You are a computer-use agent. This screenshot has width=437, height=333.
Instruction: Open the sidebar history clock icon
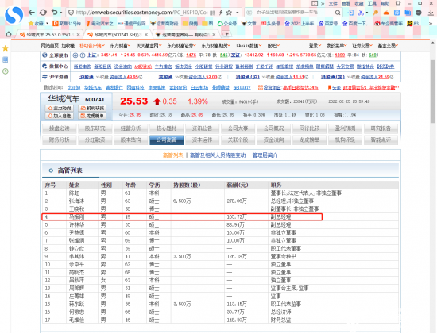click(x=6, y=71)
